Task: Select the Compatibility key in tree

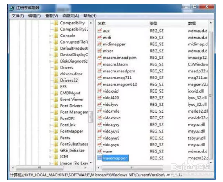Action: click(72, 23)
